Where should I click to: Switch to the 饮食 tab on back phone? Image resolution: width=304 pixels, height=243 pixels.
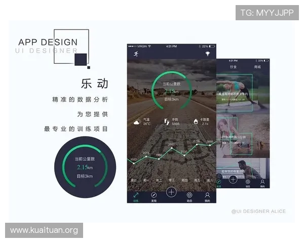coord(233,67)
